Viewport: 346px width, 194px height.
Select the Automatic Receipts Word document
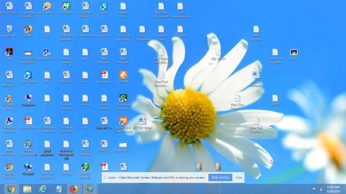(x=85, y=10)
